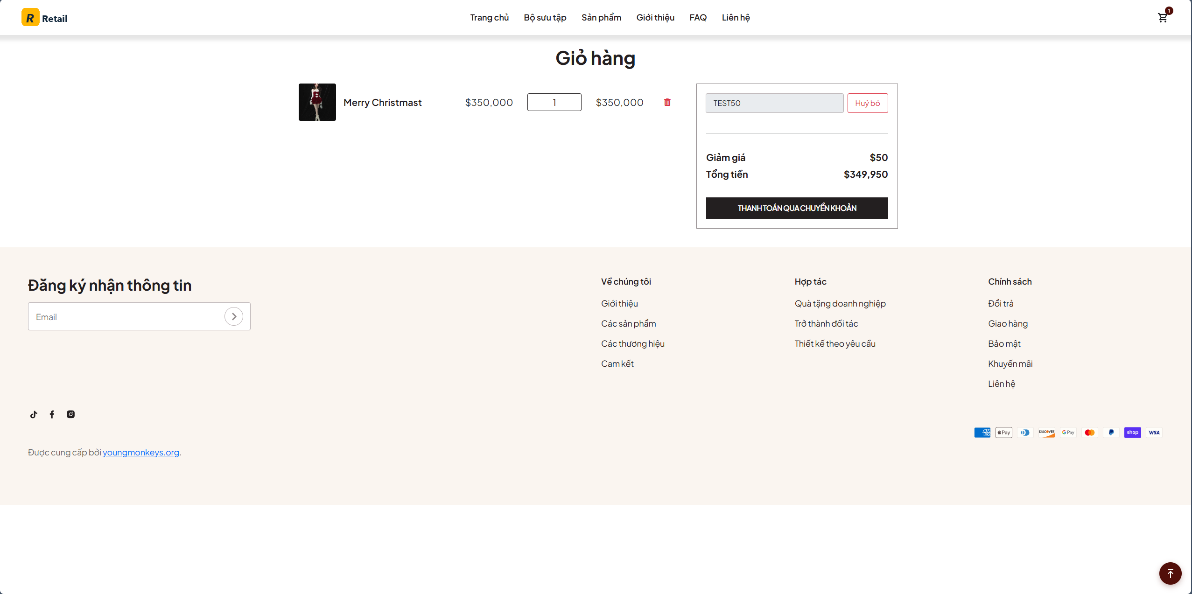Click the Visa payment icon
This screenshot has height=594, width=1192.
tap(1154, 433)
